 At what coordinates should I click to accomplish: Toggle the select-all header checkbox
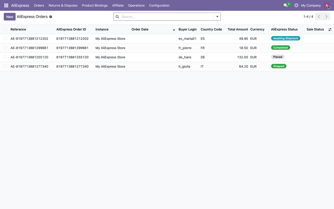5,29
